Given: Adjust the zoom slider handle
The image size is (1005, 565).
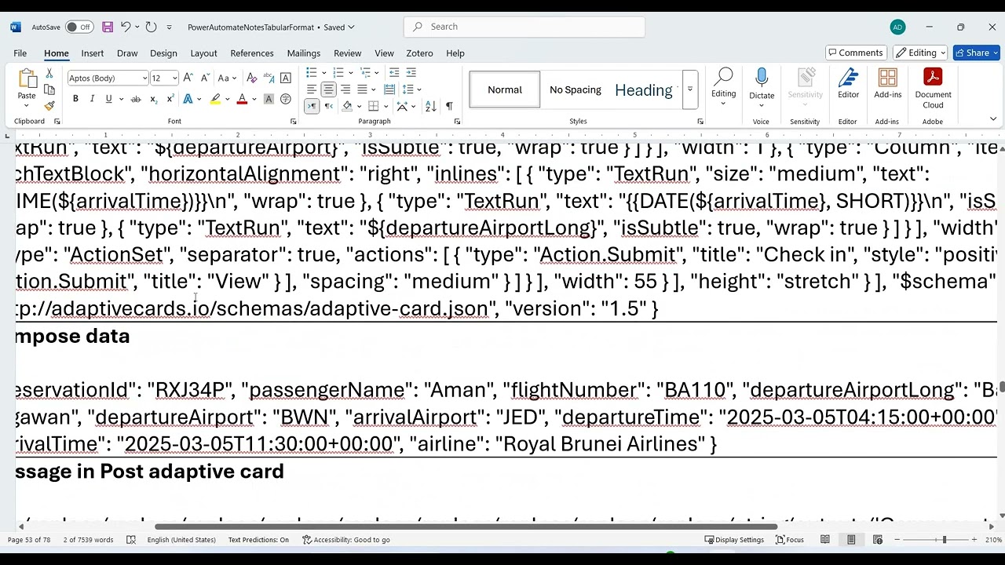Looking at the screenshot, I should [944, 540].
